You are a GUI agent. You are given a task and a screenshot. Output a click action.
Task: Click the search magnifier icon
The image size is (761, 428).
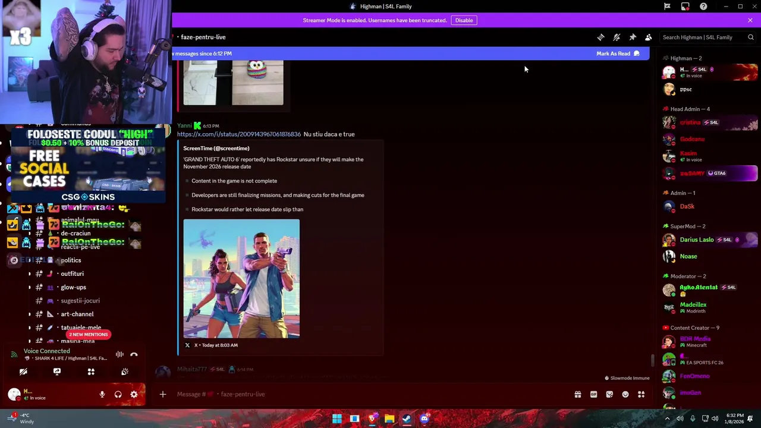tap(751, 37)
